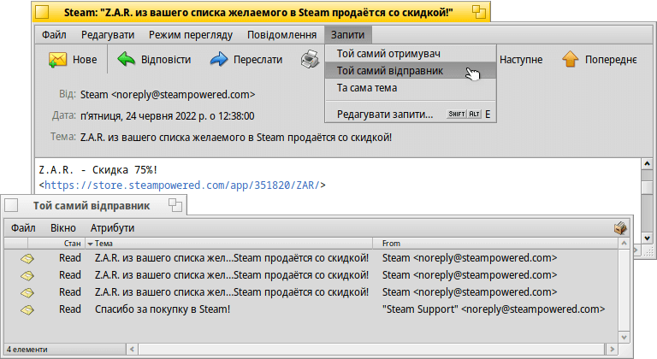This screenshot has width=657, height=359.
Task: Click the Відповісти button label
Action: point(166,60)
